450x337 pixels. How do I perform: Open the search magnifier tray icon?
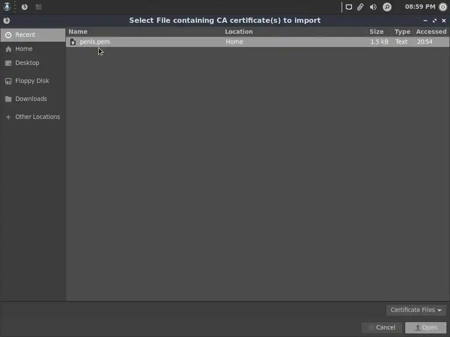tap(387, 7)
